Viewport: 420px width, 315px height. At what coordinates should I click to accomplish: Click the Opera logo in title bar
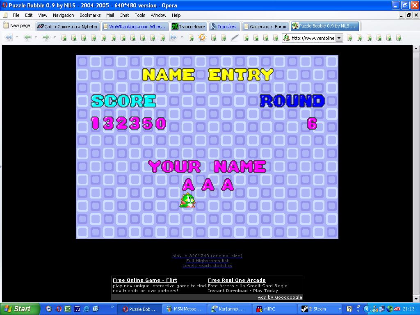pos(5,5)
